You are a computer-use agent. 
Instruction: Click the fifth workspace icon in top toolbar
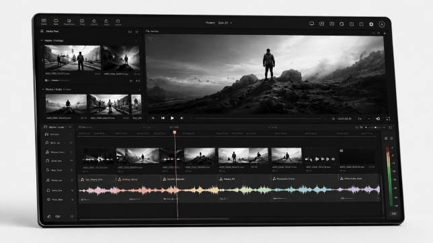pyautogui.click(x=94, y=22)
